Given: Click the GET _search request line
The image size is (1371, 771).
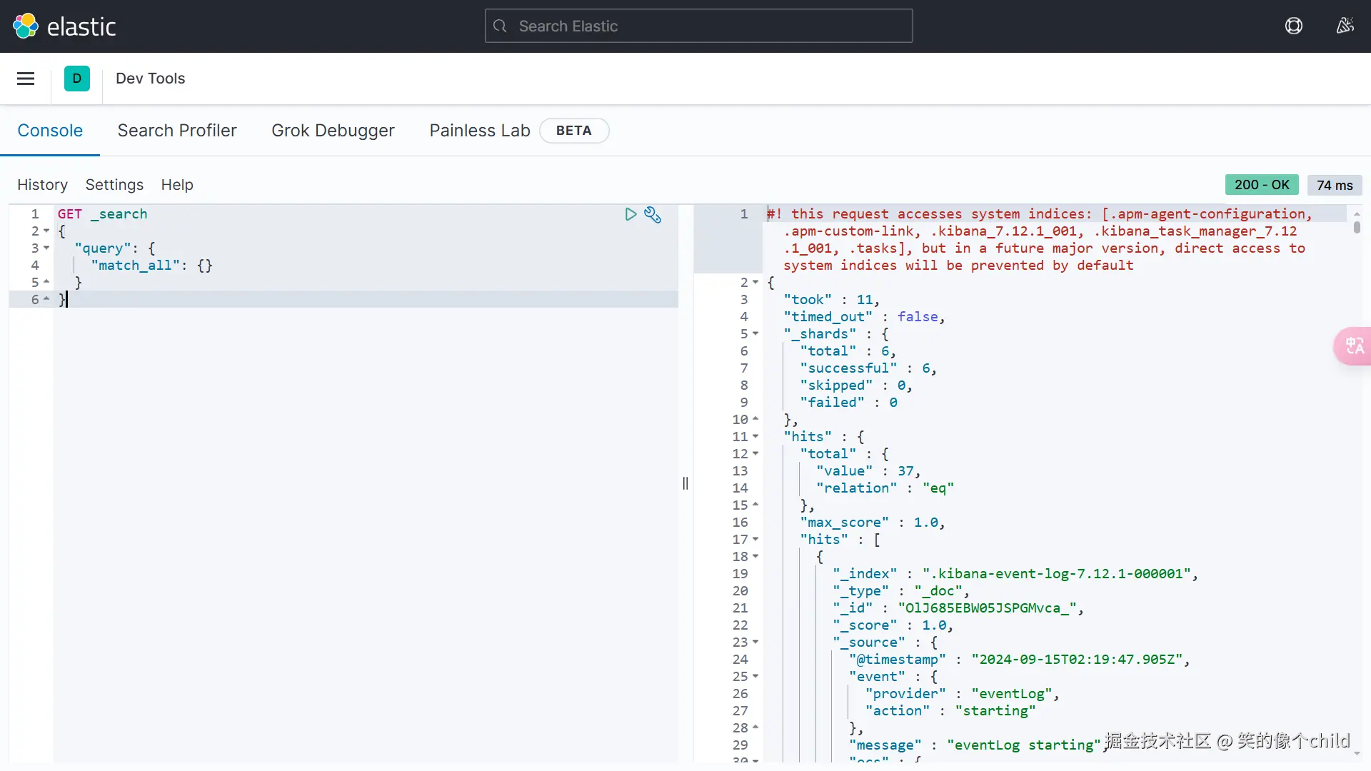Looking at the screenshot, I should pos(103,214).
